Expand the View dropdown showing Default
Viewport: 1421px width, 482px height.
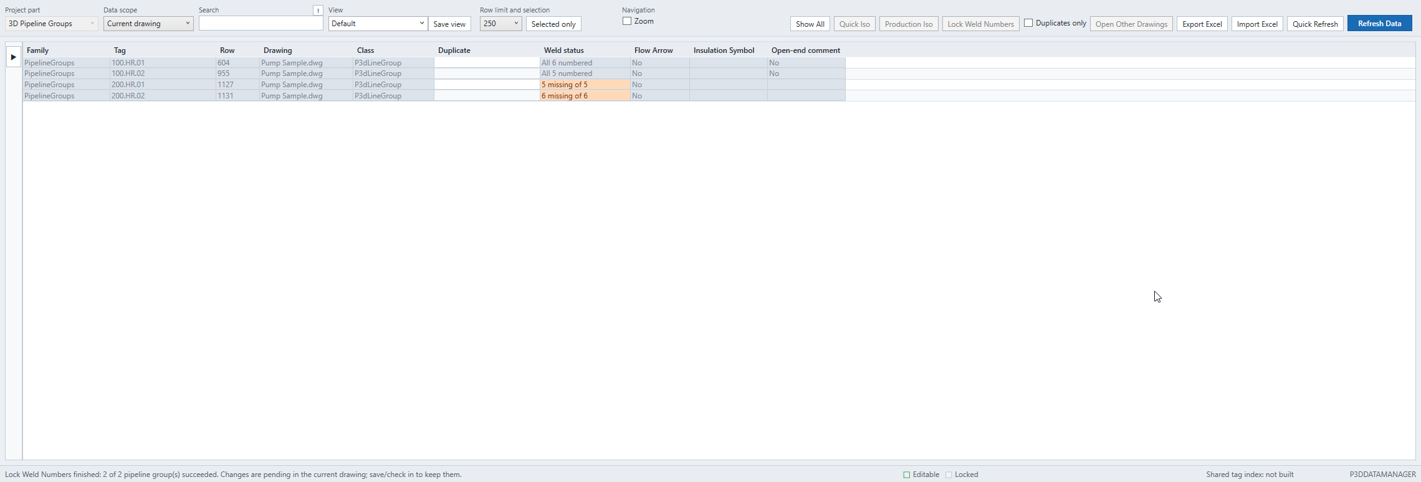[378, 24]
